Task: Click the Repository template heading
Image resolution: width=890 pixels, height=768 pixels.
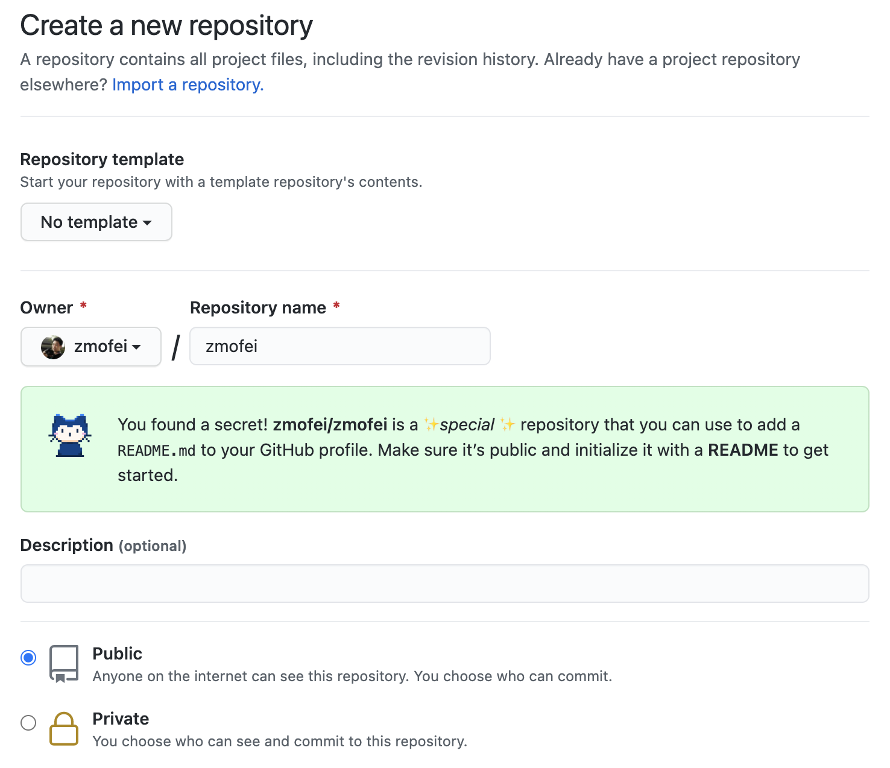Action: pyautogui.click(x=102, y=159)
